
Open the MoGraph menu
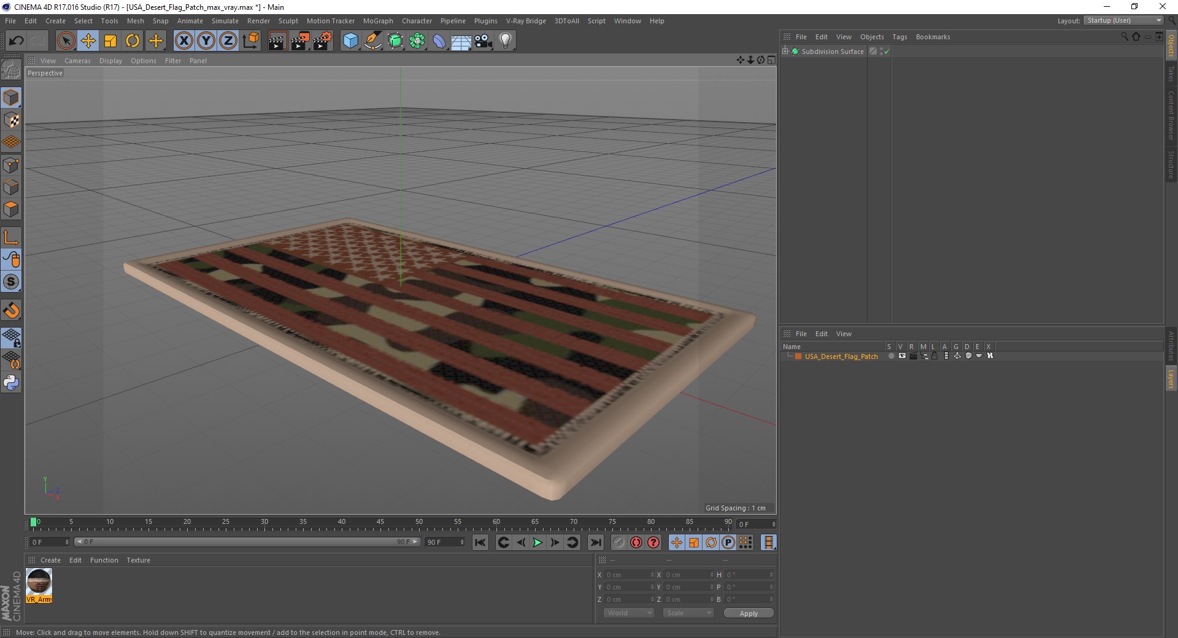click(x=378, y=21)
